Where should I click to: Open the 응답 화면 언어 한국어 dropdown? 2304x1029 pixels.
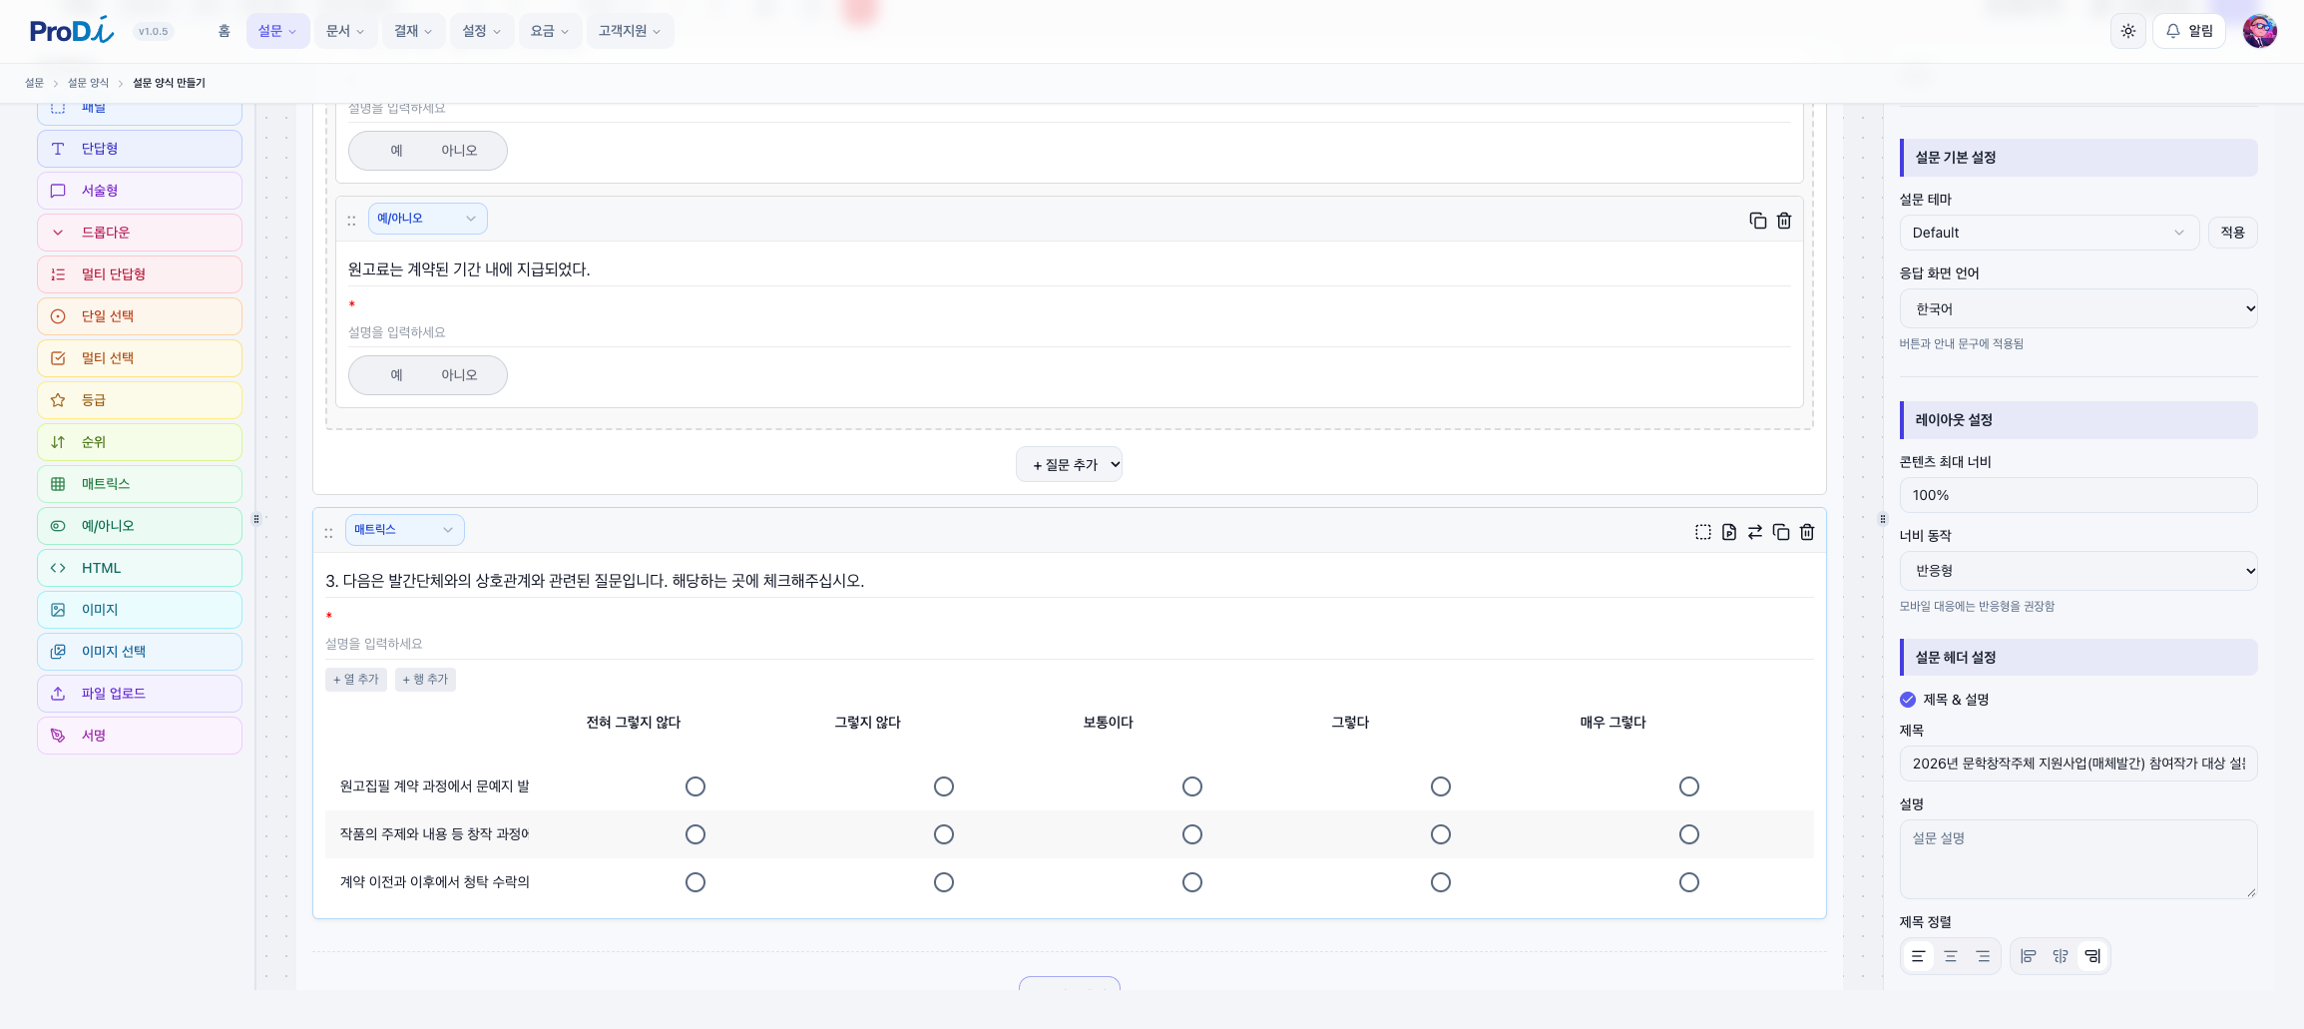[x=2078, y=309]
